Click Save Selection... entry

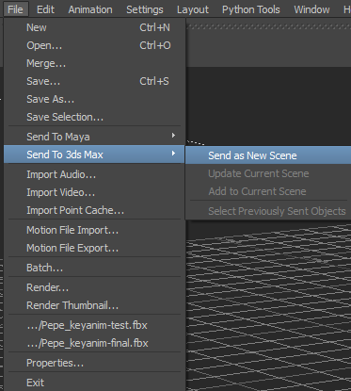pyautogui.click(x=94, y=117)
